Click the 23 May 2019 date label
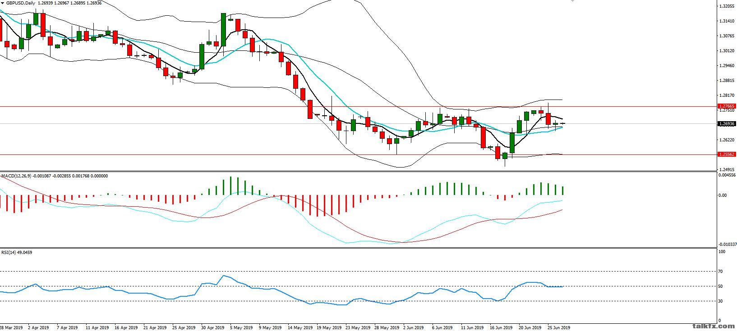737x331 pixels. coord(357,327)
